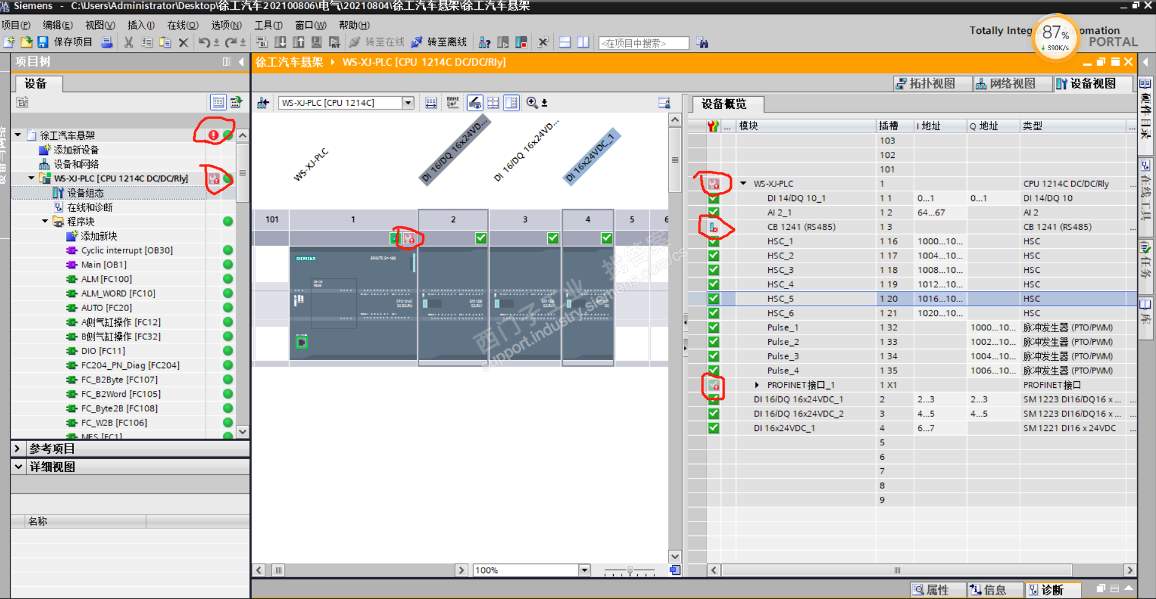This screenshot has height=599, width=1156.
Task: Click the project tree scroll down arrow
Action: tap(242, 431)
